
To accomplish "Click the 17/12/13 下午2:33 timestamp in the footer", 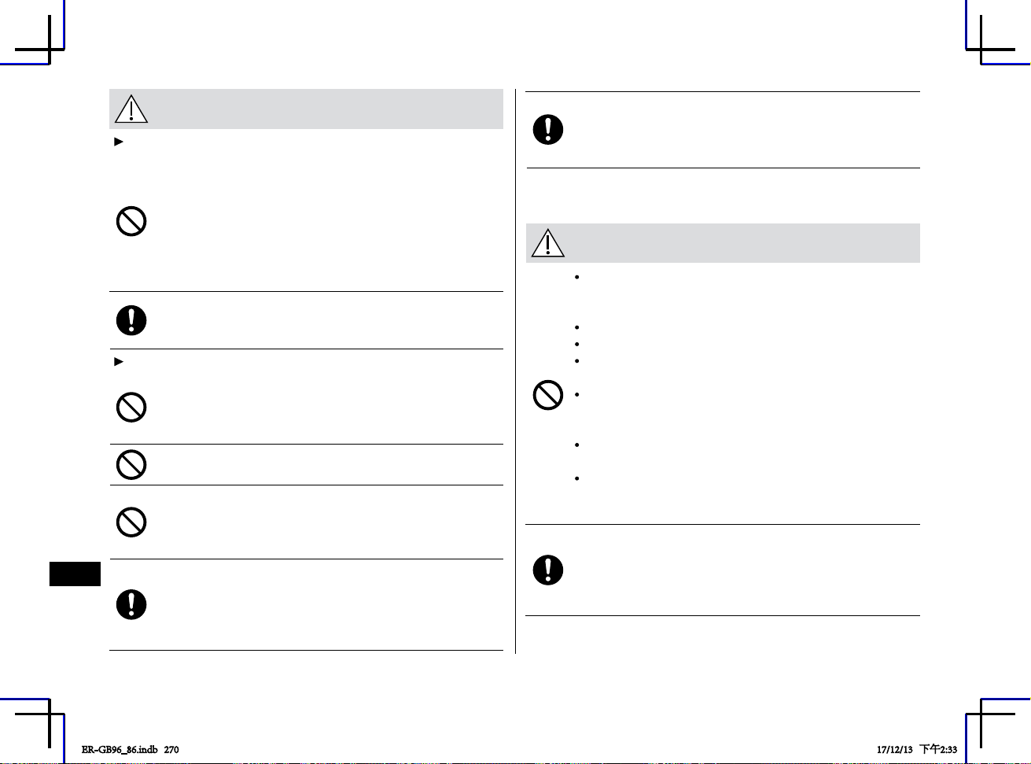I will click(x=917, y=750).
